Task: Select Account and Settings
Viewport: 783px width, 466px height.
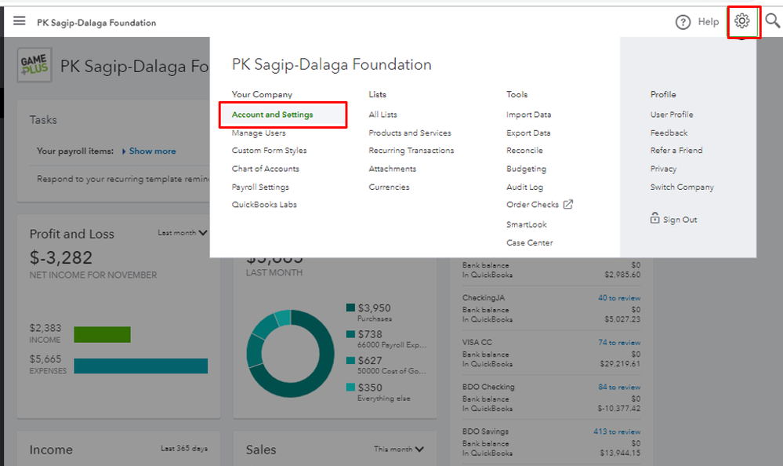Action: [x=272, y=115]
